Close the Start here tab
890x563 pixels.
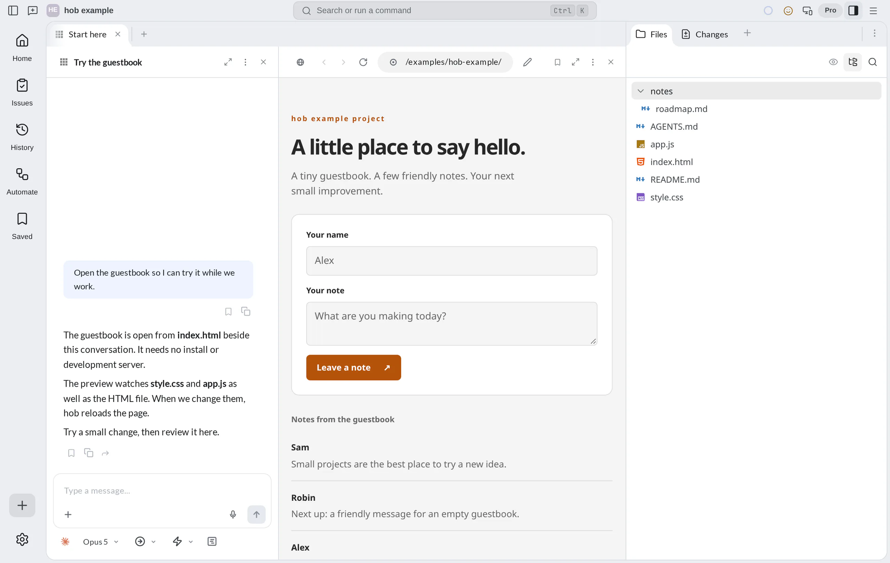tap(118, 34)
